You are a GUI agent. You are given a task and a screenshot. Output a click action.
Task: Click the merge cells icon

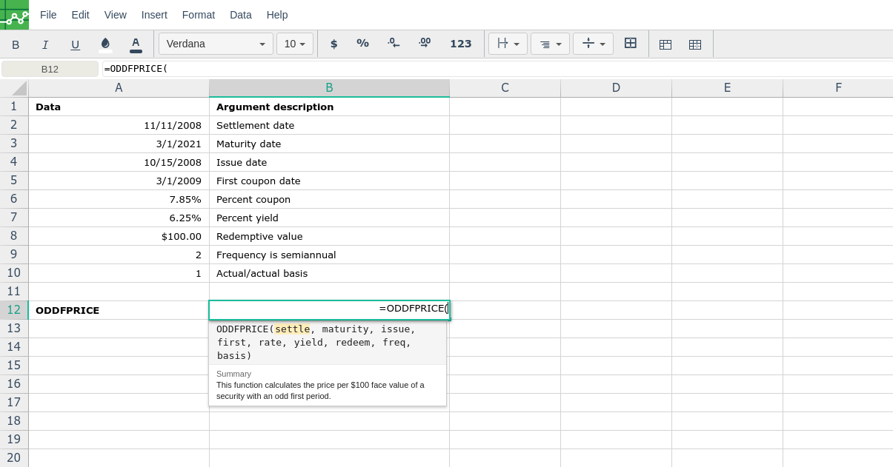tap(631, 44)
